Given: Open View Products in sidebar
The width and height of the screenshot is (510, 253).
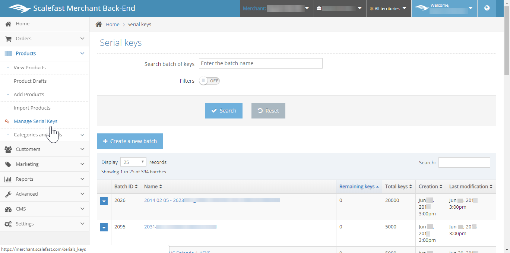Looking at the screenshot, I should tap(30, 68).
